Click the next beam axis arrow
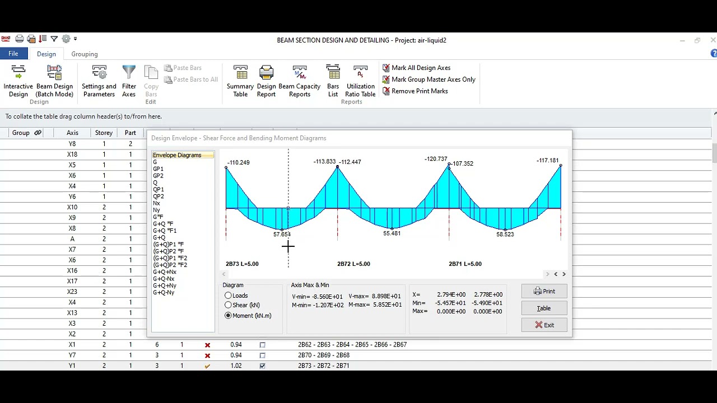 point(564,274)
